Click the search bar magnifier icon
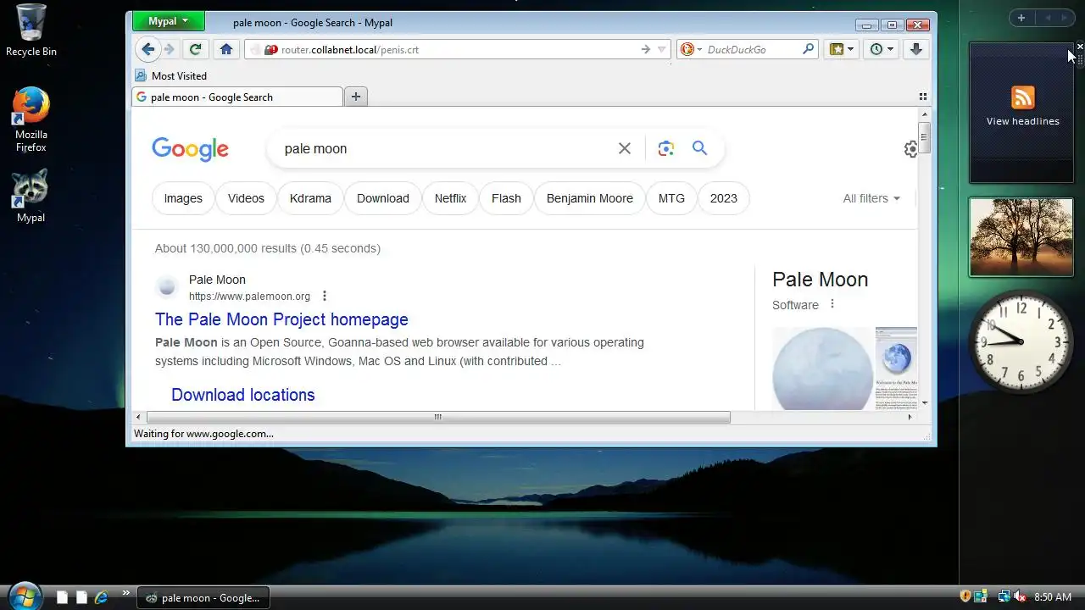 (808, 49)
